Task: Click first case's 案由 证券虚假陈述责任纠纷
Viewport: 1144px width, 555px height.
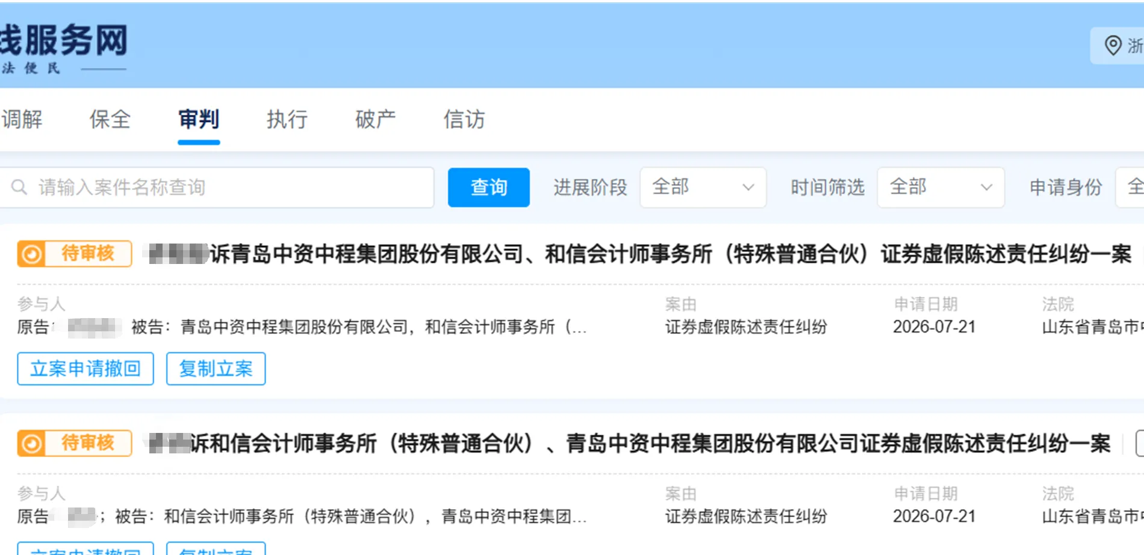Action: (746, 327)
